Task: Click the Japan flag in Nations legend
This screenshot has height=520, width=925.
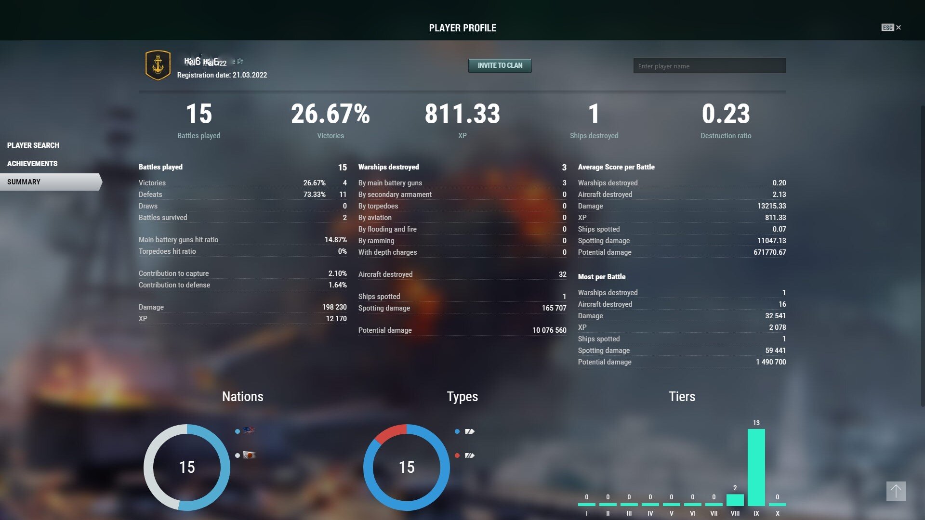Action: 249,455
